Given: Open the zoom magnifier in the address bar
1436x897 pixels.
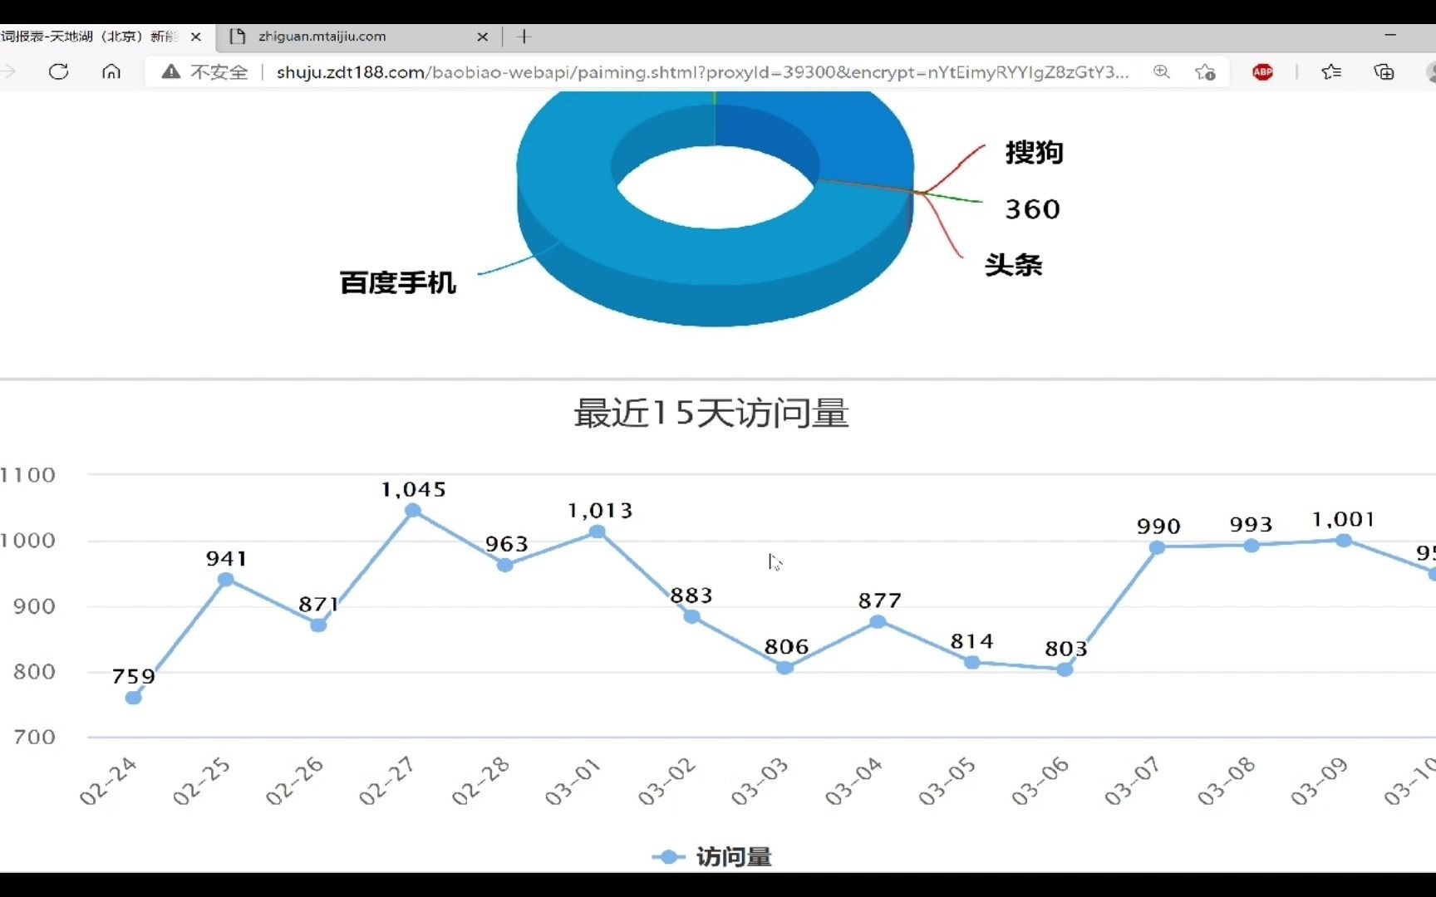Looking at the screenshot, I should [1162, 72].
